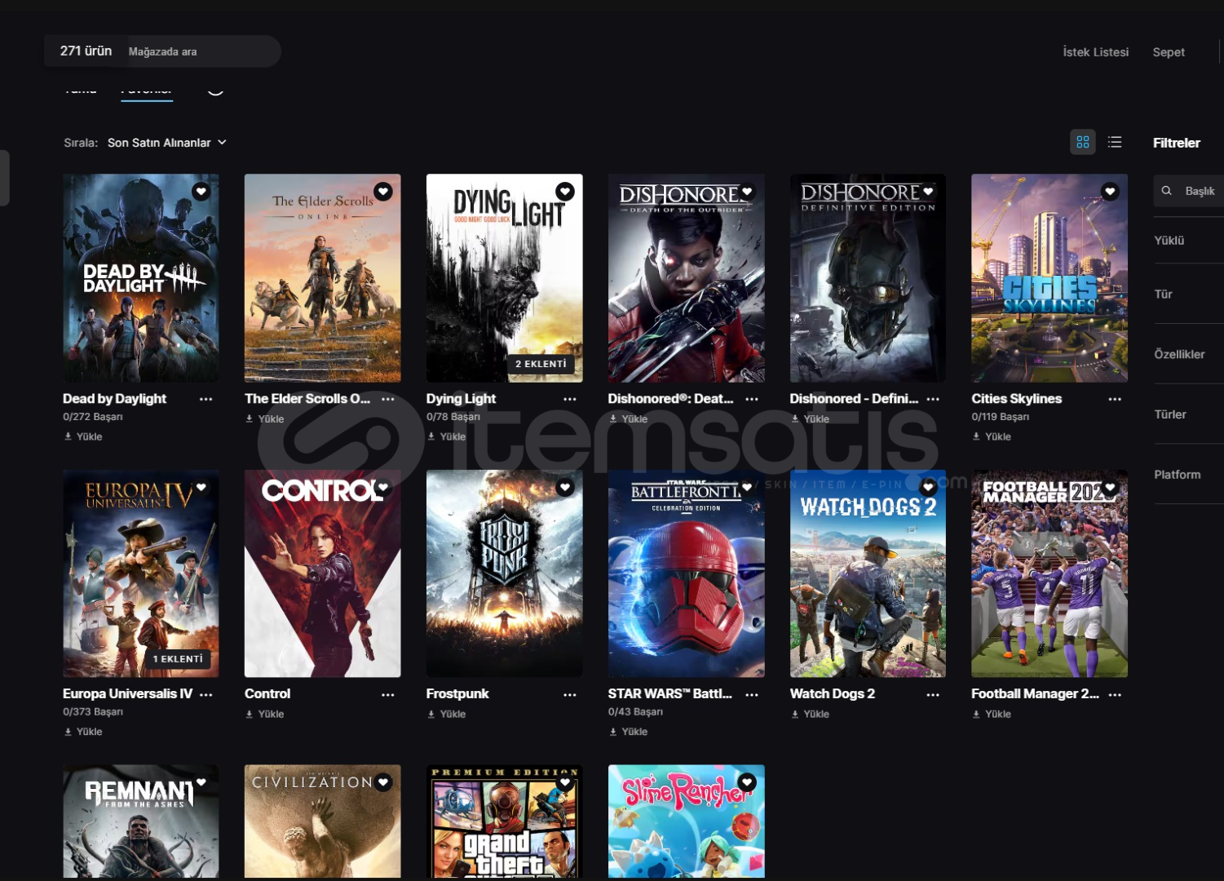The width and height of the screenshot is (1224, 881).
Task: Open three-dot menu for Cities Skylines
Action: tap(1115, 399)
